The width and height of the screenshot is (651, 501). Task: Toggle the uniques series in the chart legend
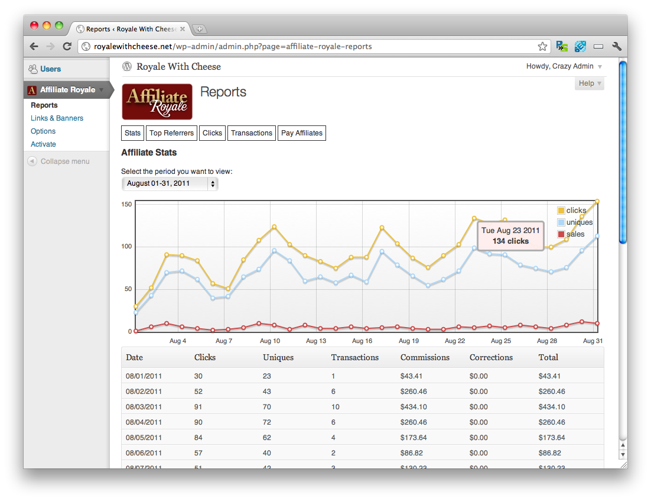[x=577, y=222]
